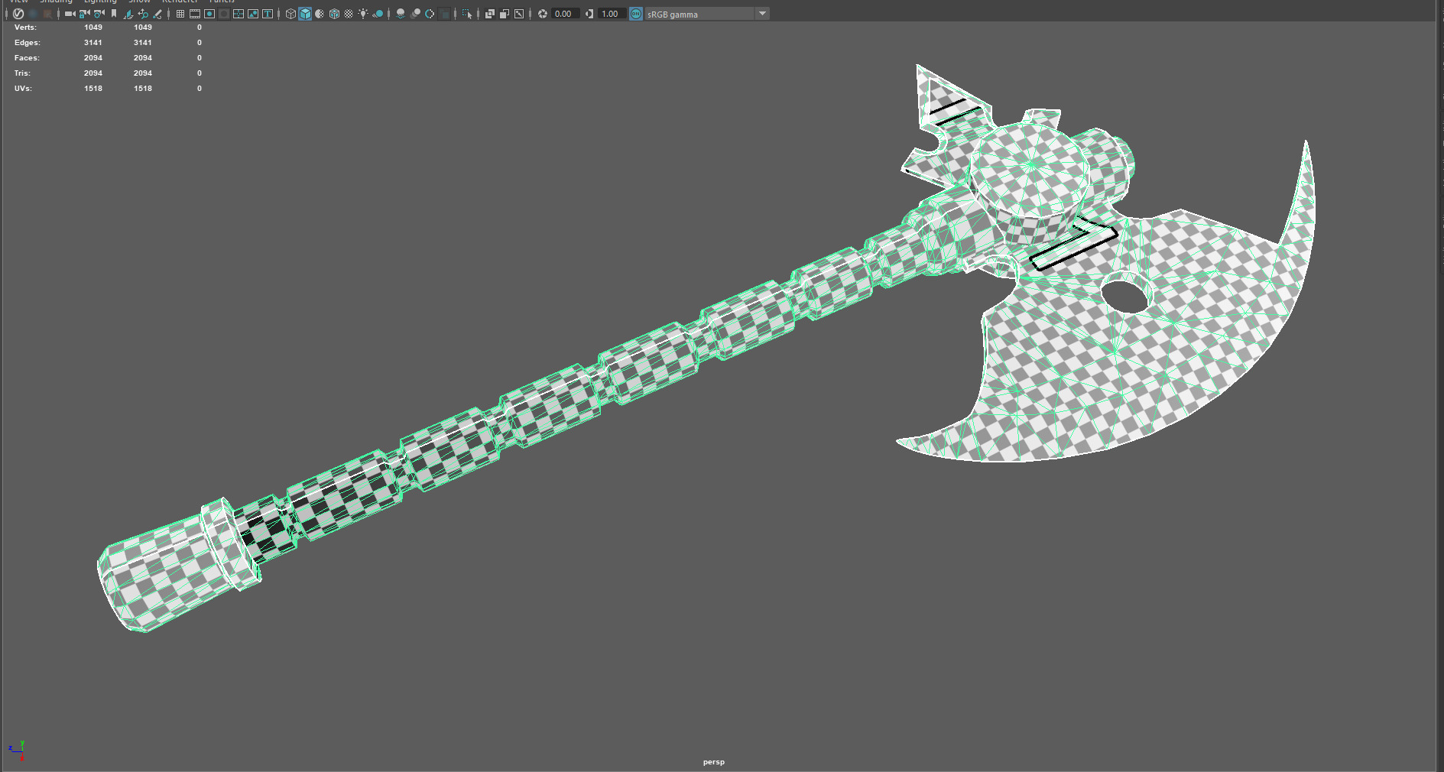Click the Edges: label in the HUD

click(x=28, y=42)
